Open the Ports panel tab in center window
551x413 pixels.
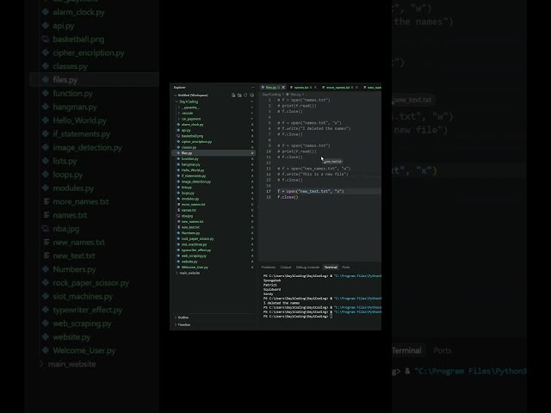pos(346,268)
